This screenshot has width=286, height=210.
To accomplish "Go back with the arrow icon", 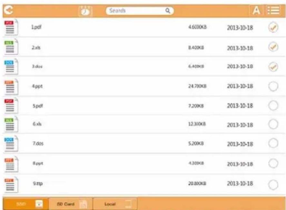I will 9,10.
